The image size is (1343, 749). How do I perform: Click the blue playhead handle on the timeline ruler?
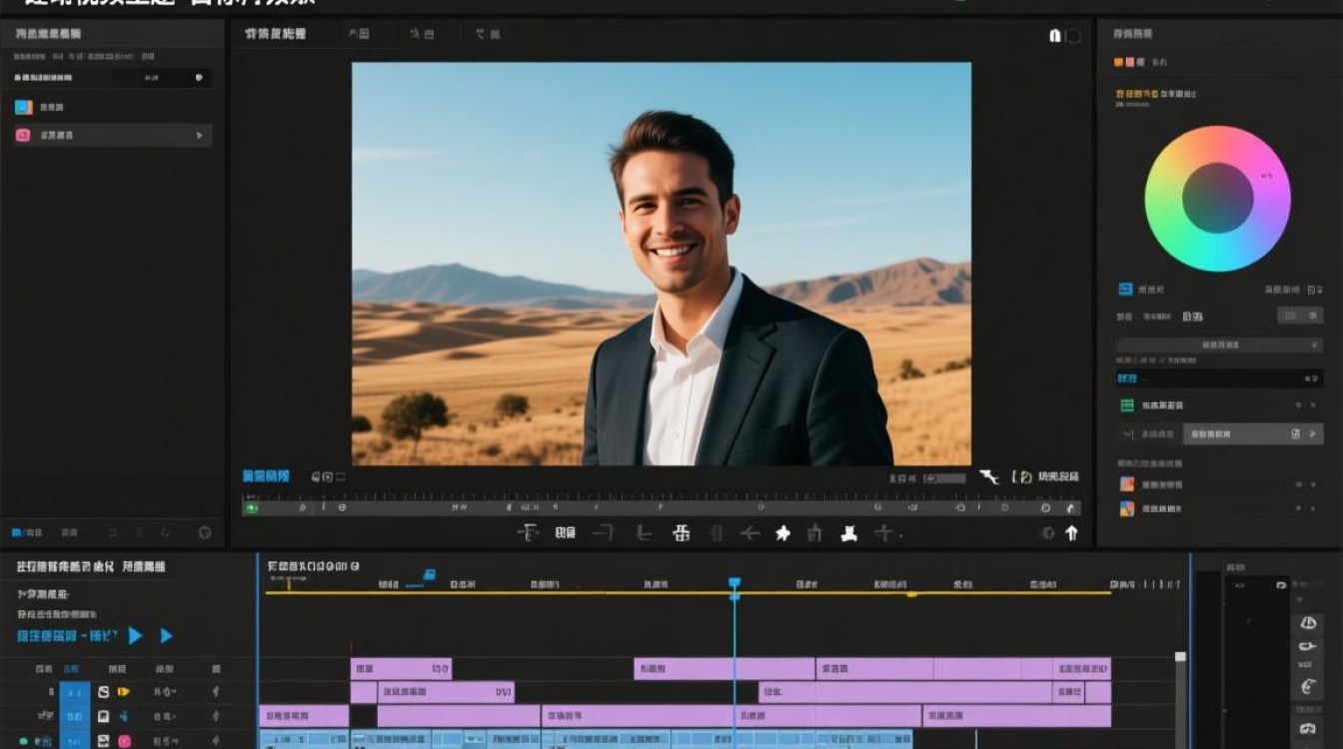pos(734,582)
